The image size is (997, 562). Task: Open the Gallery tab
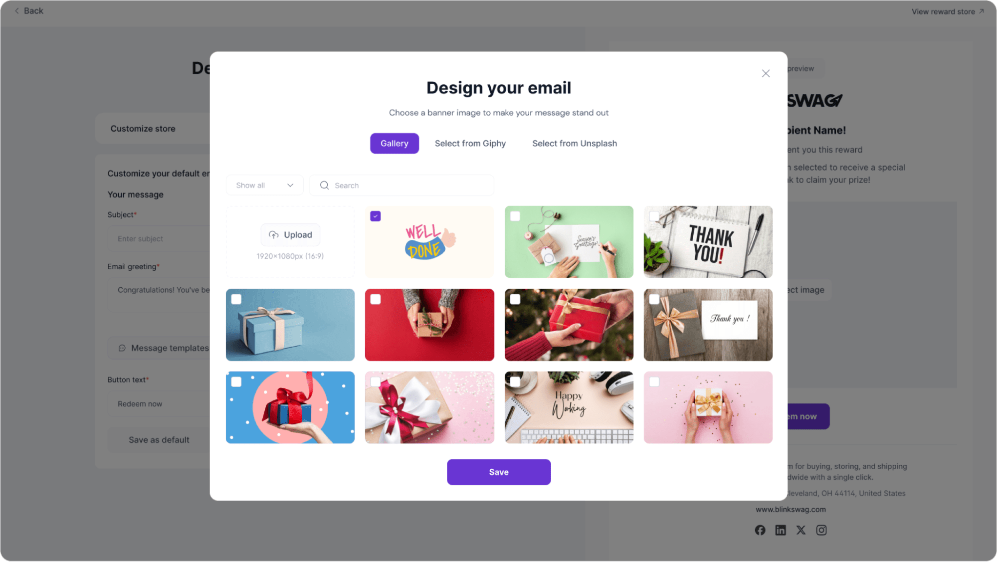coord(395,143)
